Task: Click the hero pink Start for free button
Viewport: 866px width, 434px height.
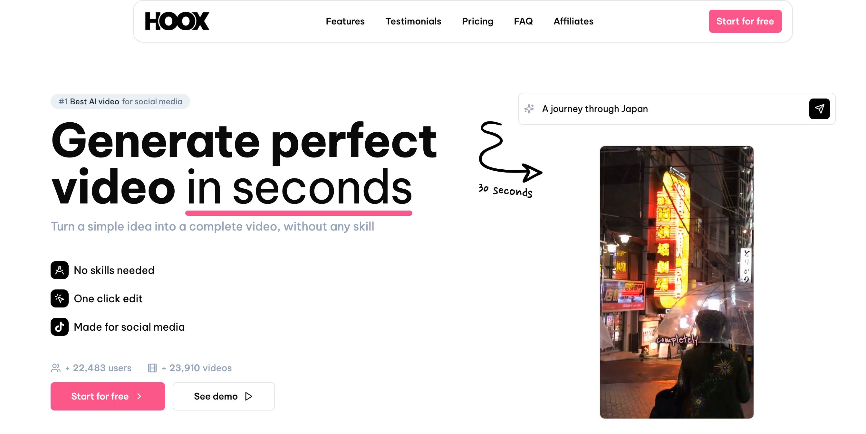Action: tap(107, 396)
